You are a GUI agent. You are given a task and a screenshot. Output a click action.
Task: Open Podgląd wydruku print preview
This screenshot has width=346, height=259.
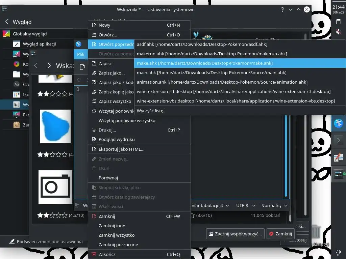click(x=139, y=139)
